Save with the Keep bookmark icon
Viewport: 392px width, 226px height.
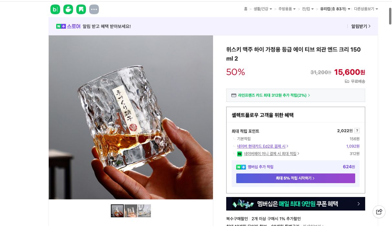pos(81,9)
